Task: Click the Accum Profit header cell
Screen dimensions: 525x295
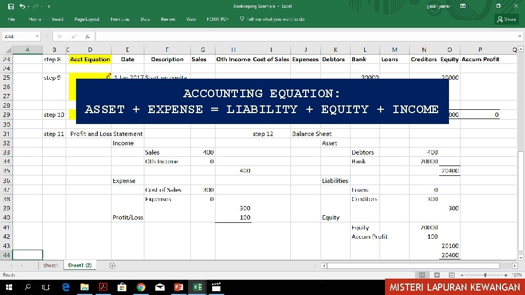Action: [x=480, y=59]
